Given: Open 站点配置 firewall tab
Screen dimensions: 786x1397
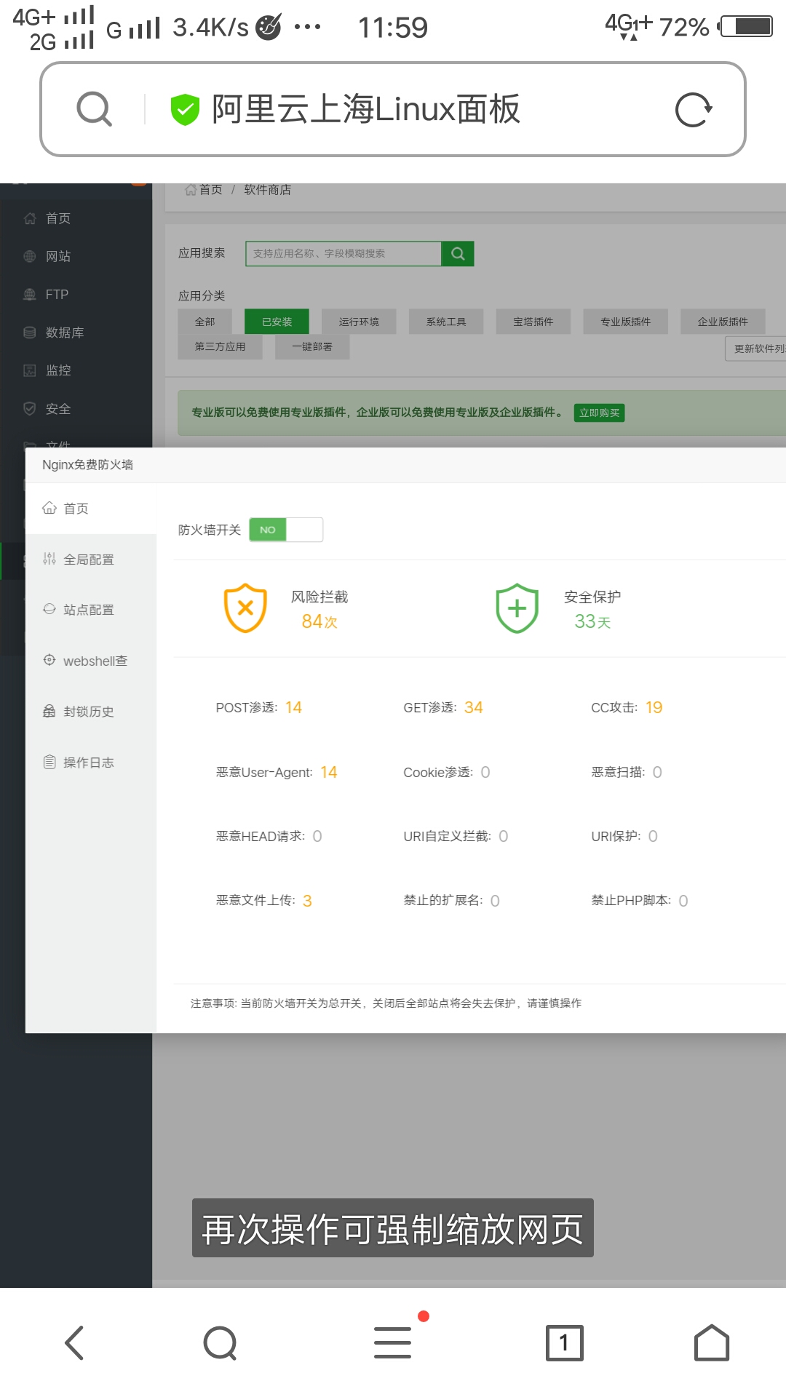Looking at the screenshot, I should coord(91,610).
